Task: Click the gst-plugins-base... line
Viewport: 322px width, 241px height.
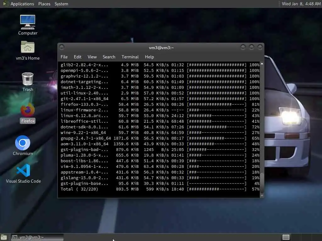Action: [x=160, y=183]
